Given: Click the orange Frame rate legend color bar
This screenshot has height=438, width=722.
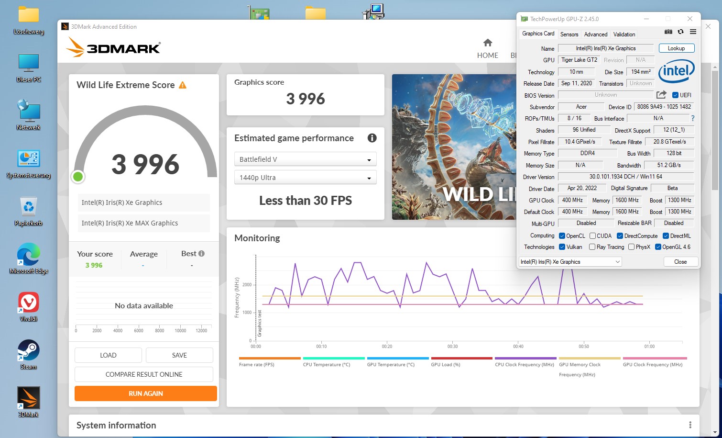Looking at the screenshot, I should [270, 358].
